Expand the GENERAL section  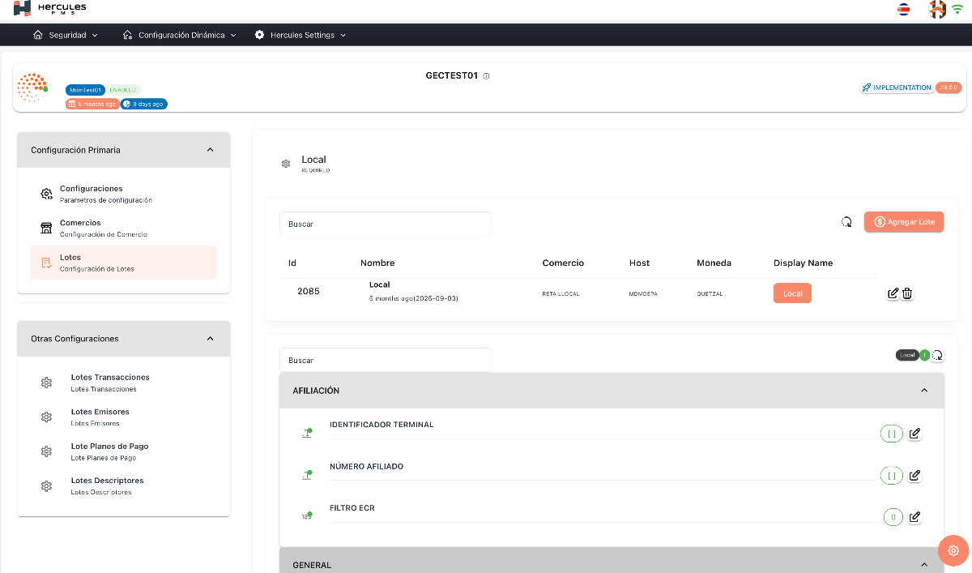[924, 564]
